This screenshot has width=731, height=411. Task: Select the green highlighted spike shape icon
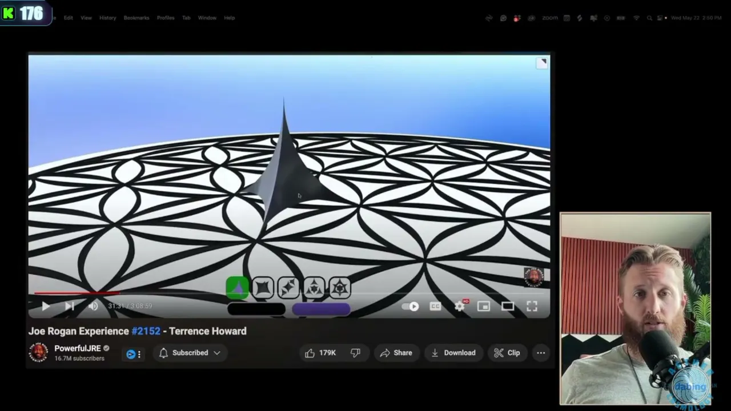(x=238, y=288)
